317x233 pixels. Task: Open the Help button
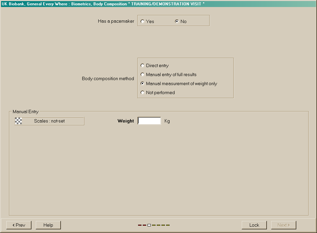48,225
